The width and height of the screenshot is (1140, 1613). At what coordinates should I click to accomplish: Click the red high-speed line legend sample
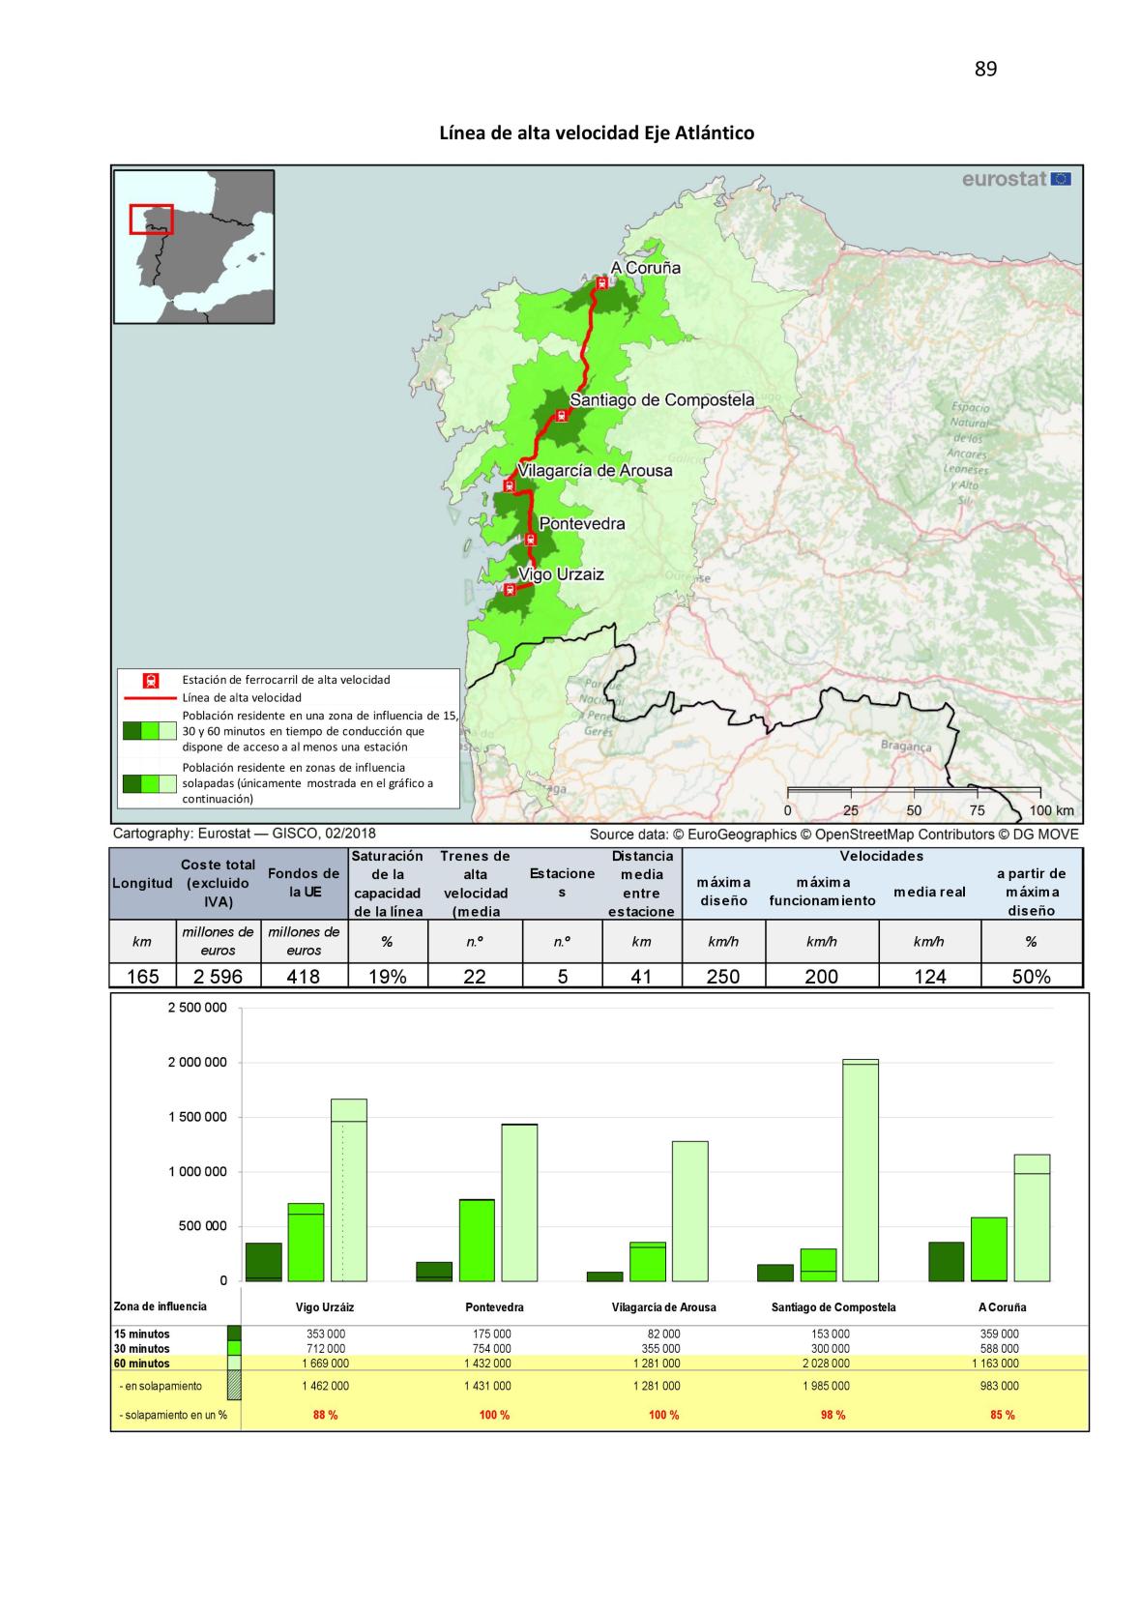point(150,697)
